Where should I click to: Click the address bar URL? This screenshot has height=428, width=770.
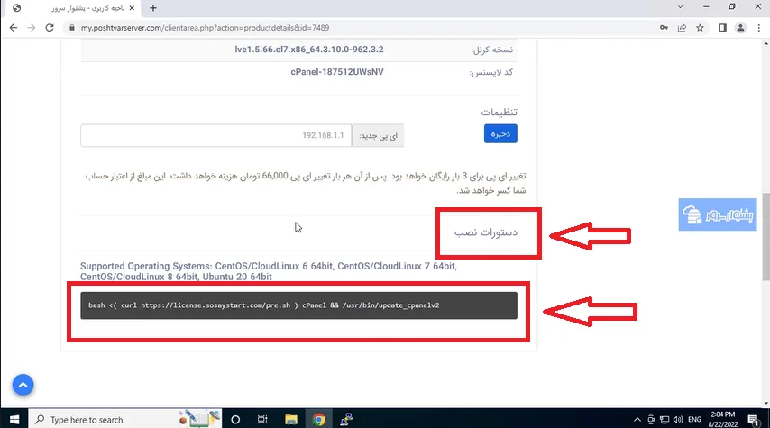pyautogui.click(x=205, y=28)
